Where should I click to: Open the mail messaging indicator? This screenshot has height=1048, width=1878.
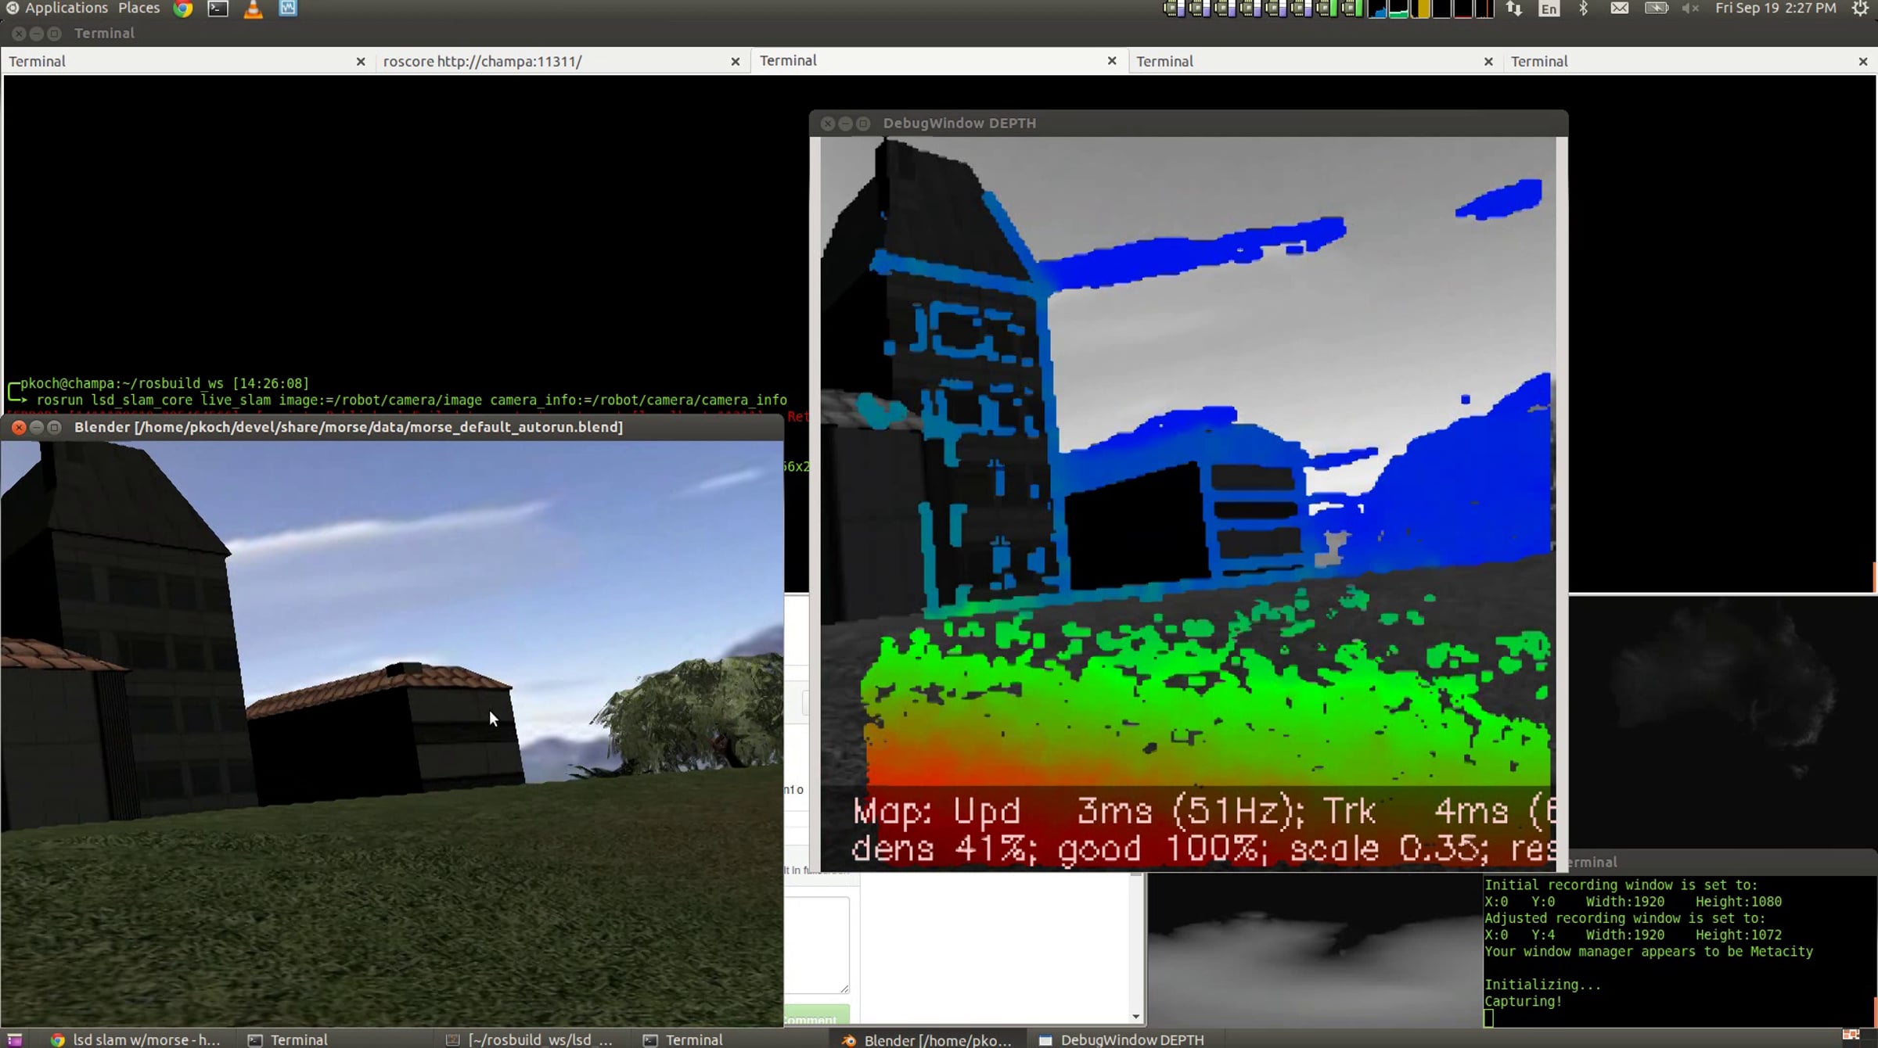1619,9
